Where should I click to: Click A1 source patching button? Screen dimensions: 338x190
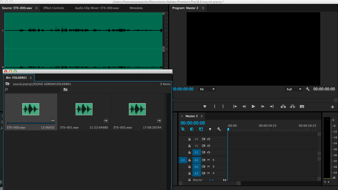coord(183,160)
